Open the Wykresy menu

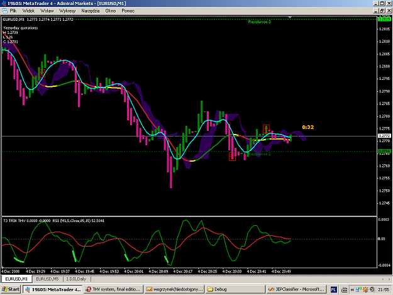pyautogui.click(x=67, y=11)
